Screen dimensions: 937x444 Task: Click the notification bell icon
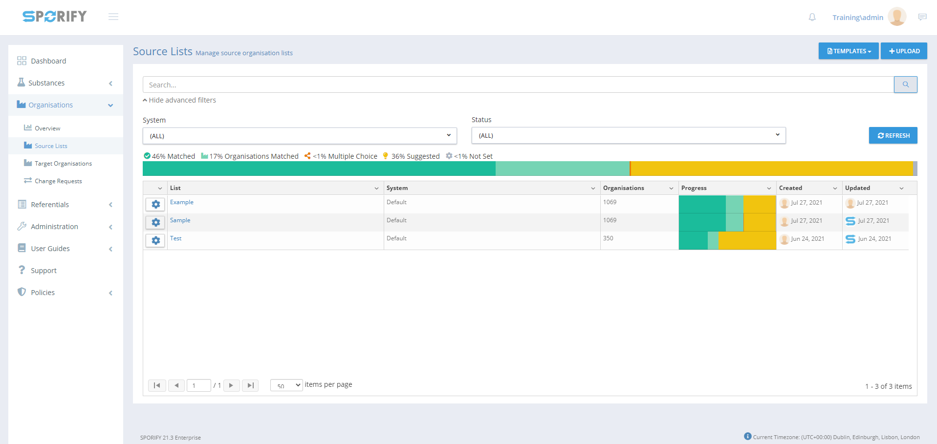tap(812, 17)
